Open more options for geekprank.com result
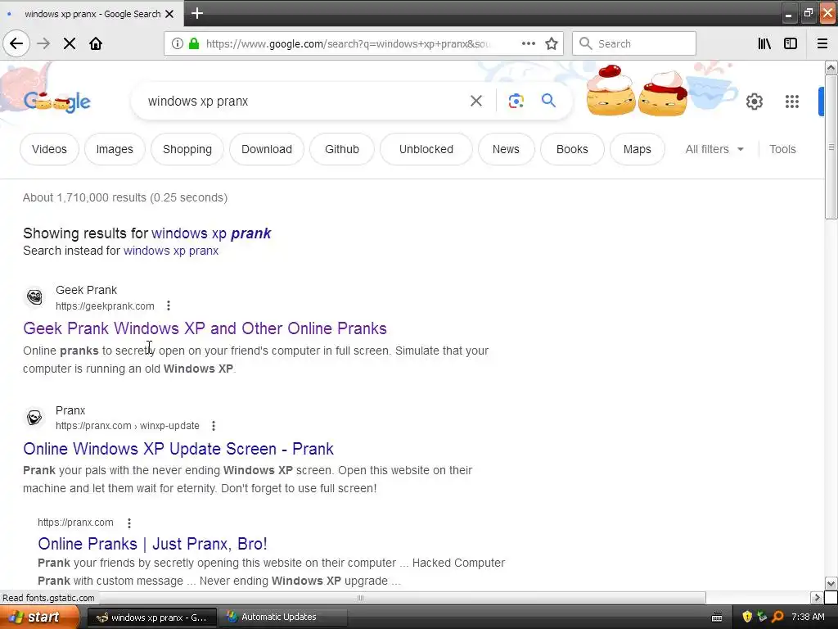The image size is (838, 629). pos(169,305)
